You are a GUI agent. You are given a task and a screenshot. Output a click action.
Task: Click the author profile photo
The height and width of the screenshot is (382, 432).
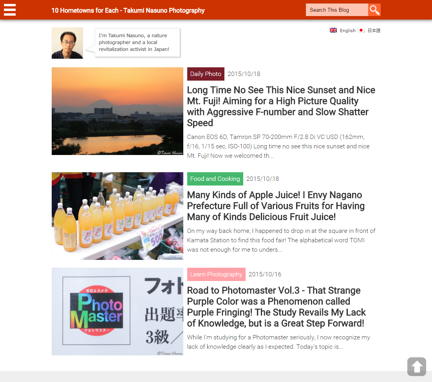[x=67, y=43]
